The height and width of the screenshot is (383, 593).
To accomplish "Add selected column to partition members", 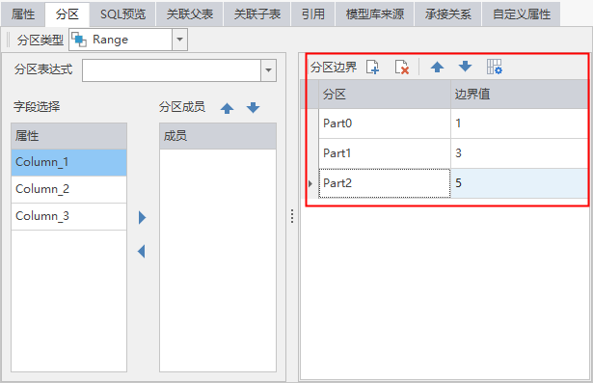I will click(x=142, y=218).
